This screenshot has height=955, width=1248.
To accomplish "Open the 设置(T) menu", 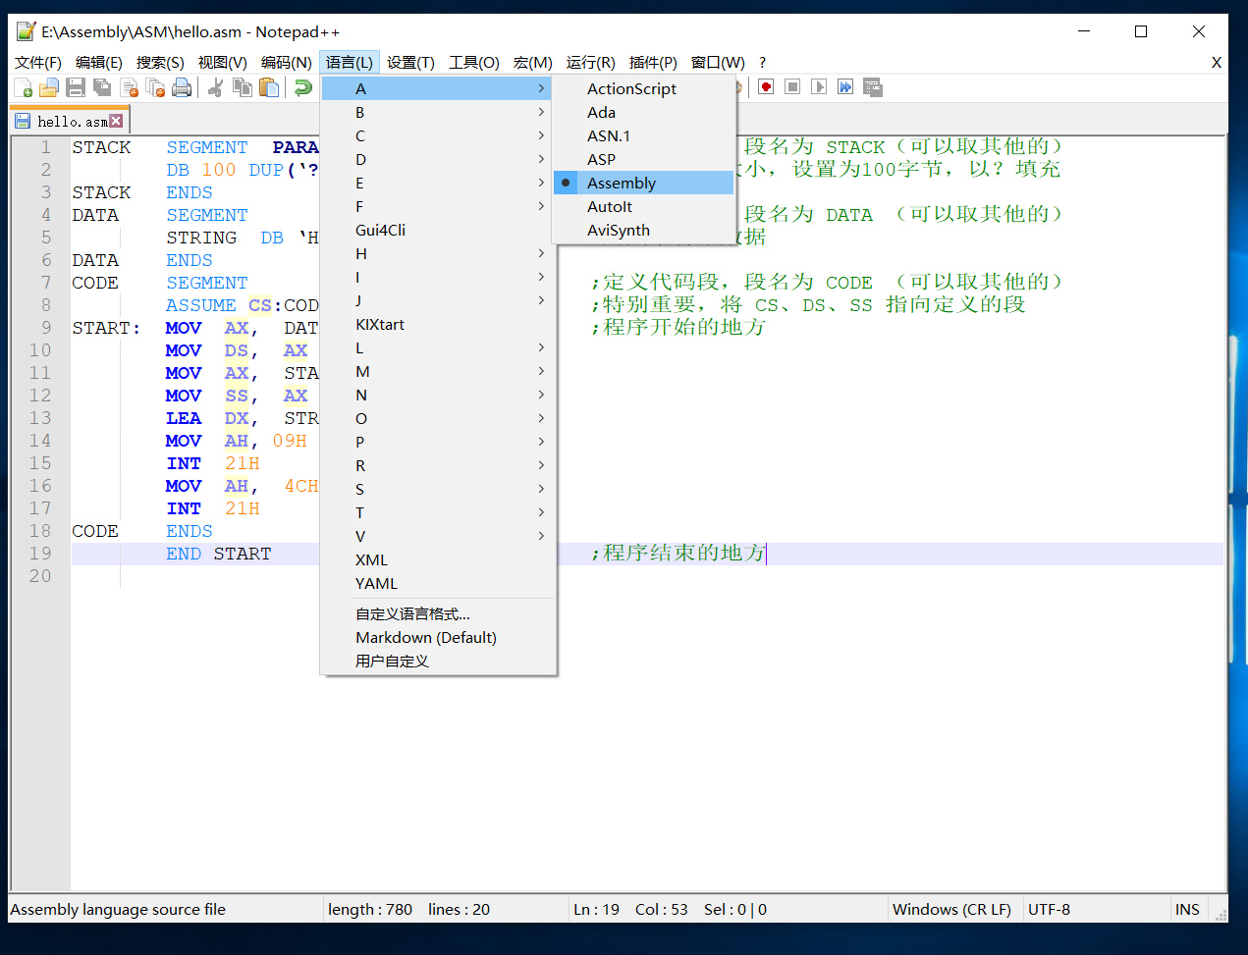I will pyautogui.click(x=410, y=62).
